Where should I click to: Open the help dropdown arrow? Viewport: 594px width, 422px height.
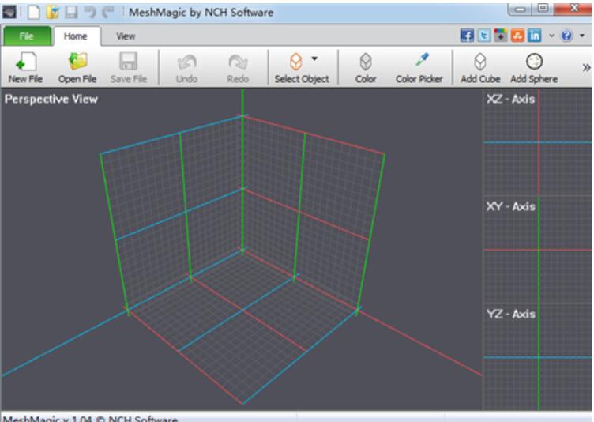click(x=584, y=36)
